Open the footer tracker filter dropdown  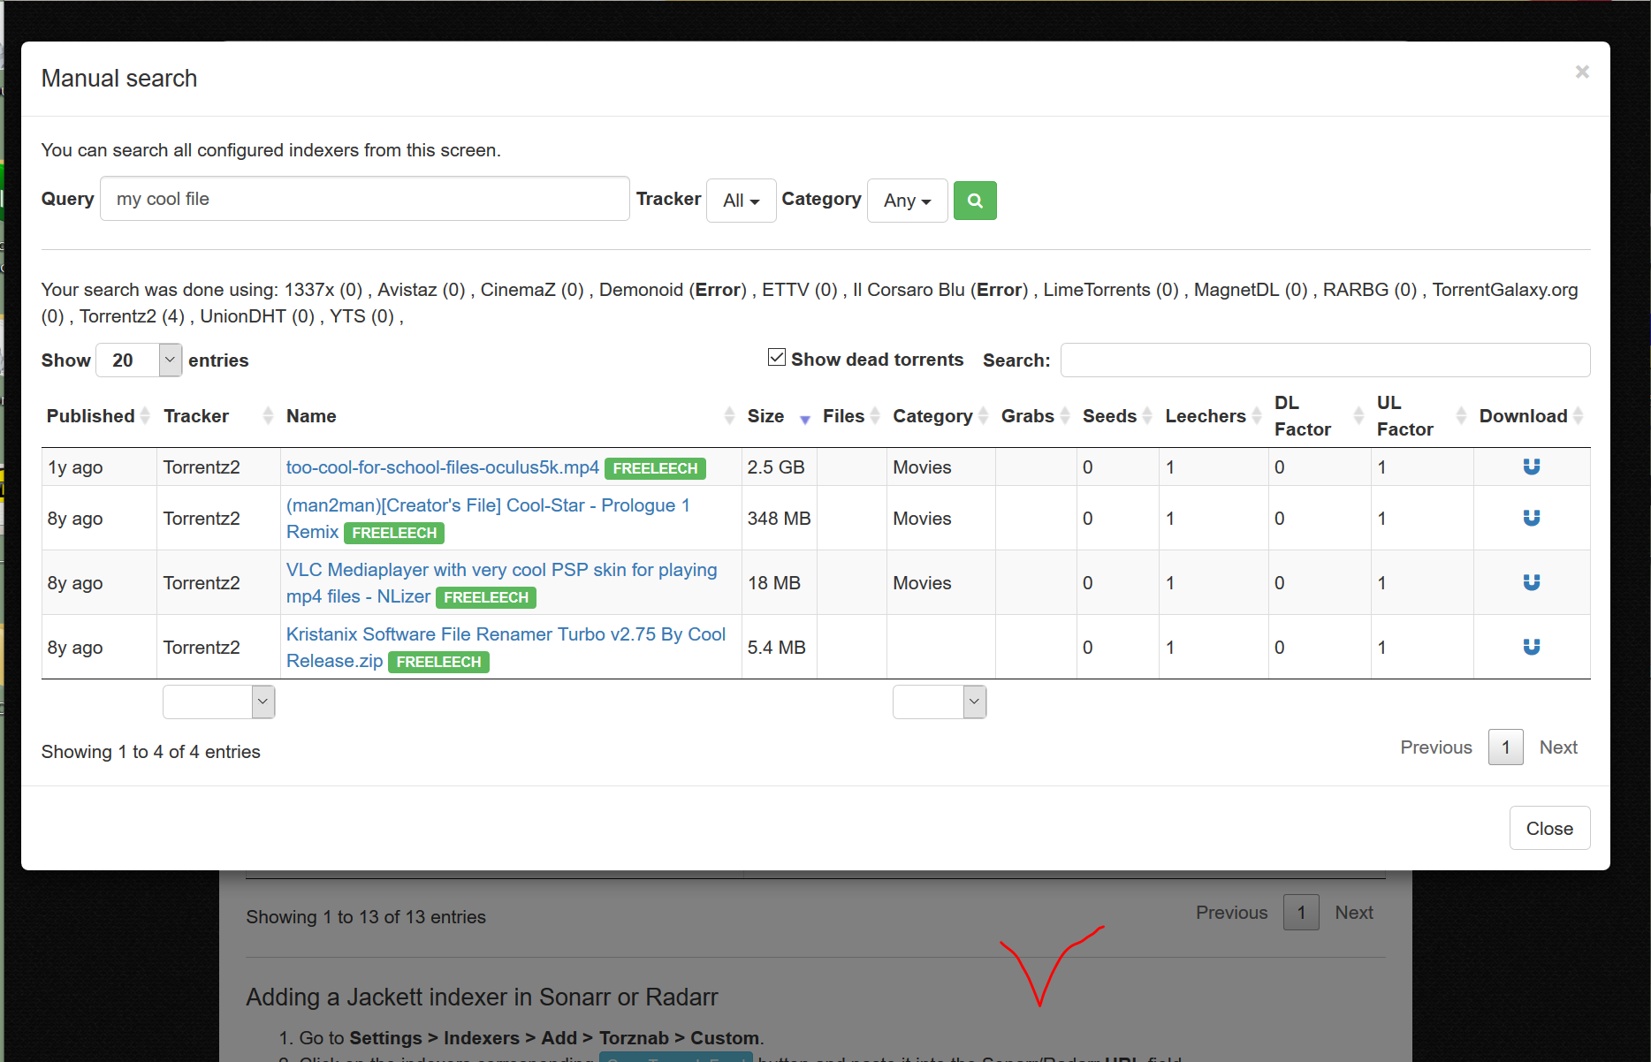click(218, 702)
